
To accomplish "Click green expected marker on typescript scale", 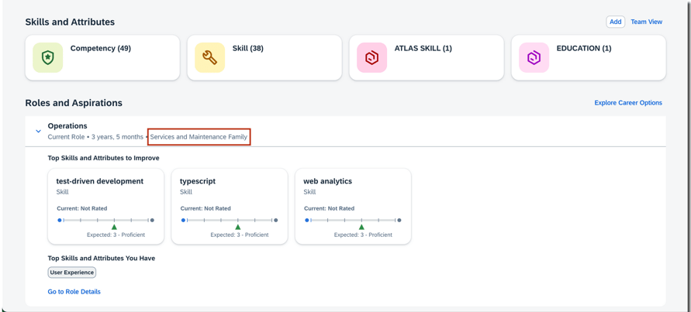I will (x=238, y=227).
